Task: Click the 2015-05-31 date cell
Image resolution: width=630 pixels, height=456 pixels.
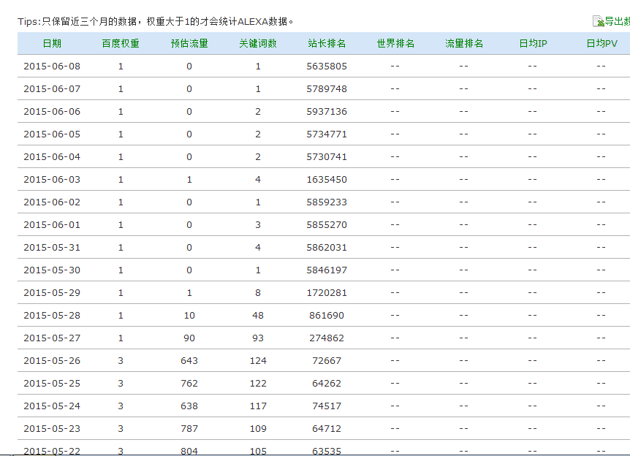Action: [x=52, y=248]
